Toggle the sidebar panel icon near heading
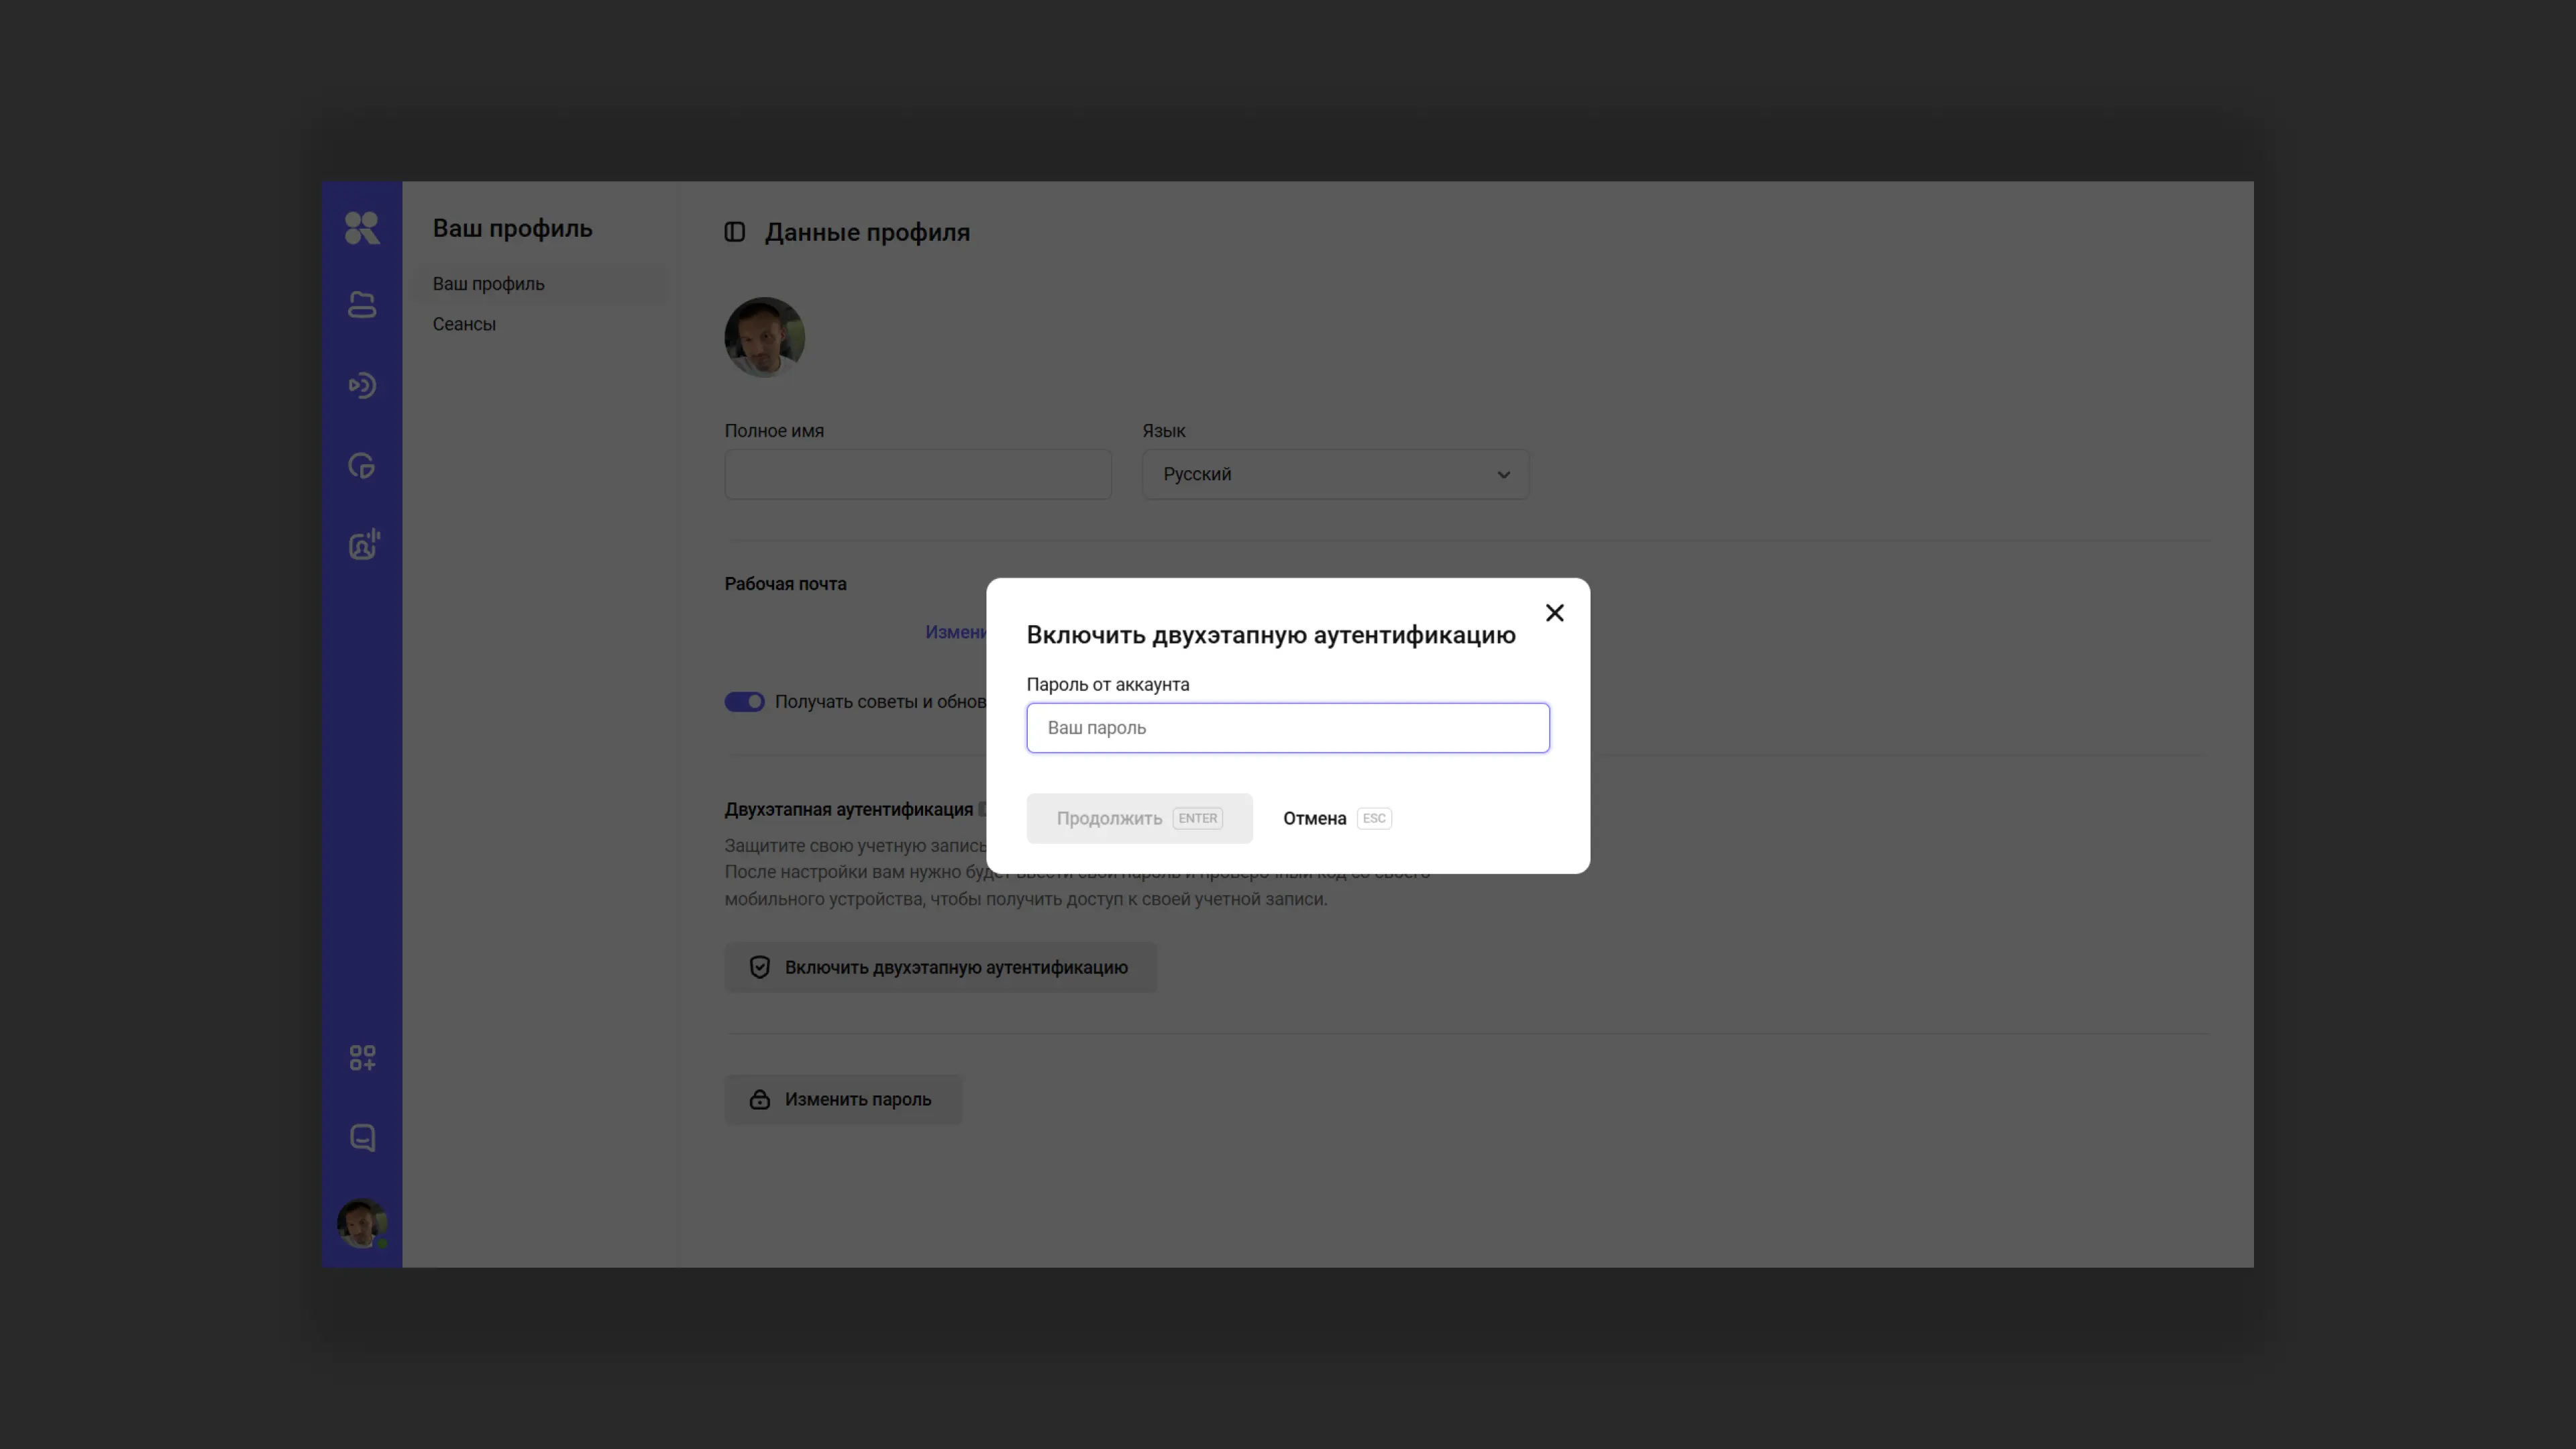Viewport: 2576px width, 1449px height. (x=735, y=232)
